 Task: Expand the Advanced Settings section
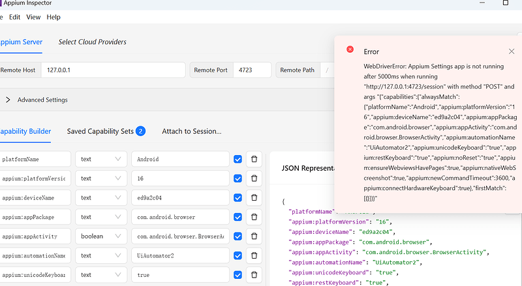pyautogui.click(x=8, y=100)
